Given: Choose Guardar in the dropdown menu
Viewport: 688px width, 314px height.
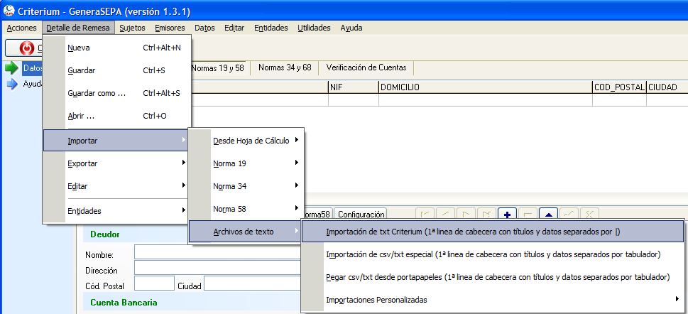Looking at the screenshot, I should tap(117, 71).
